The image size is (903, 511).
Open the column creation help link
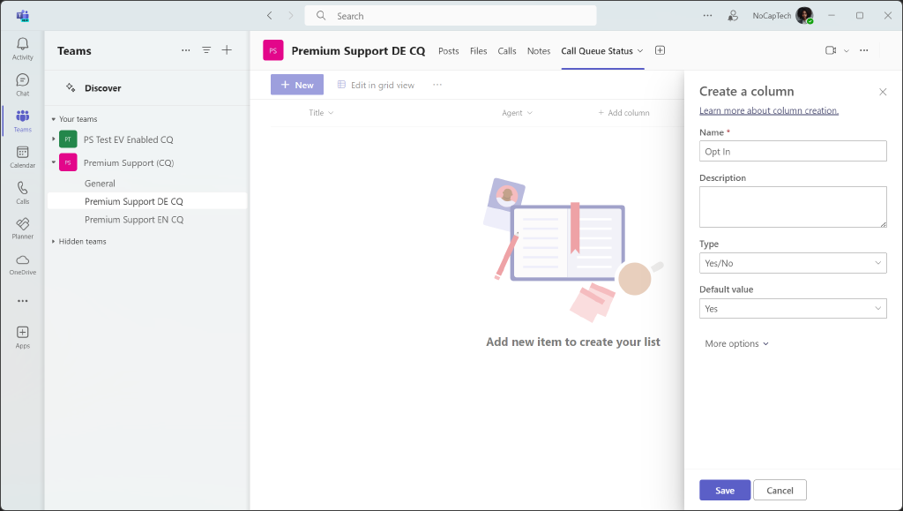(769, 109)
